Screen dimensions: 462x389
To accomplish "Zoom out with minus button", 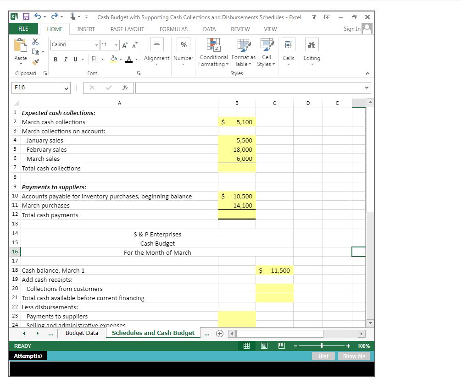I will (295, 346).
